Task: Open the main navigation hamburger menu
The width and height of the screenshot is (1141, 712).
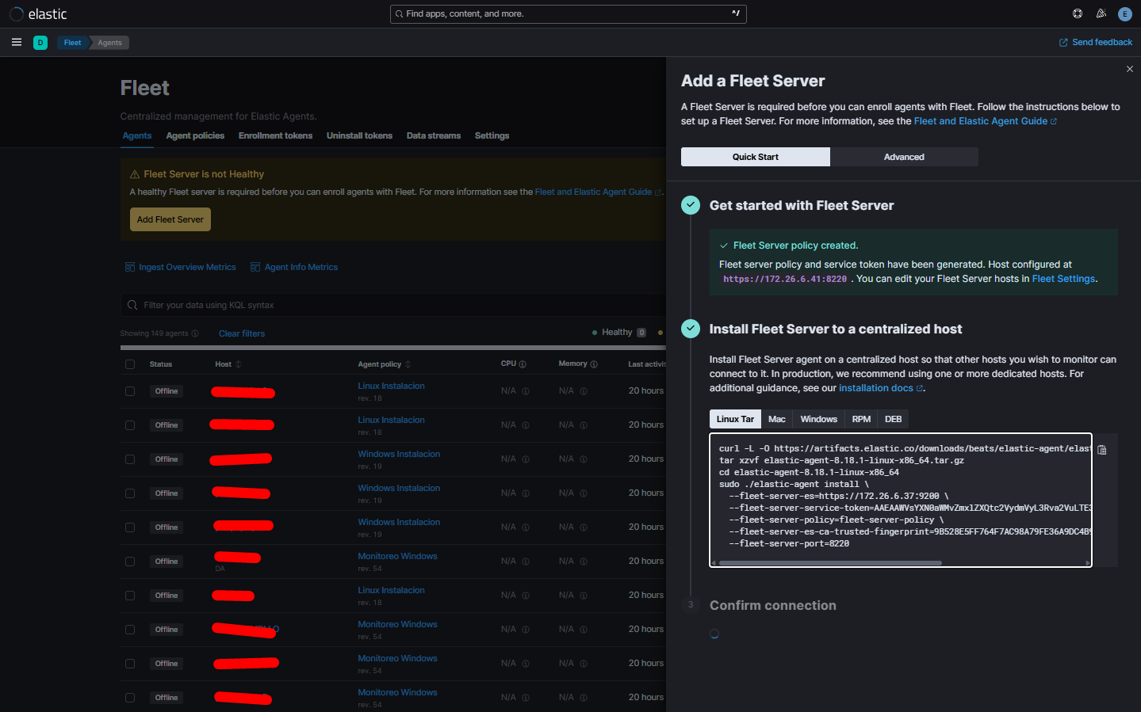Action: (17, 43)
